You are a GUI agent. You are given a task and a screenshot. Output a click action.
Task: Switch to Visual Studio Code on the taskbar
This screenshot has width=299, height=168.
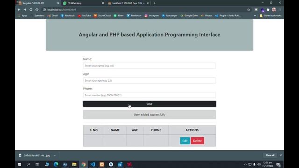coord(93,164)
